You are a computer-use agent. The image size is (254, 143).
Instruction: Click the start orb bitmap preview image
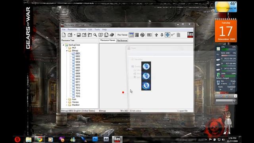(x=146, y=76)
